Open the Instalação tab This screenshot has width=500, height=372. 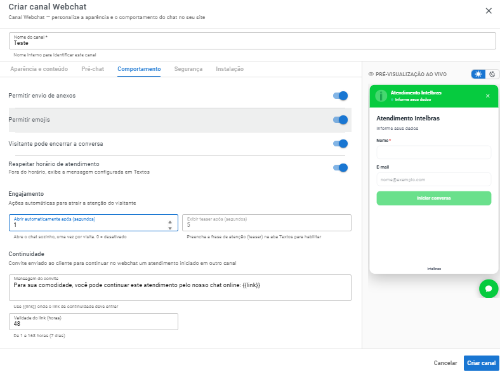[230, 69]
